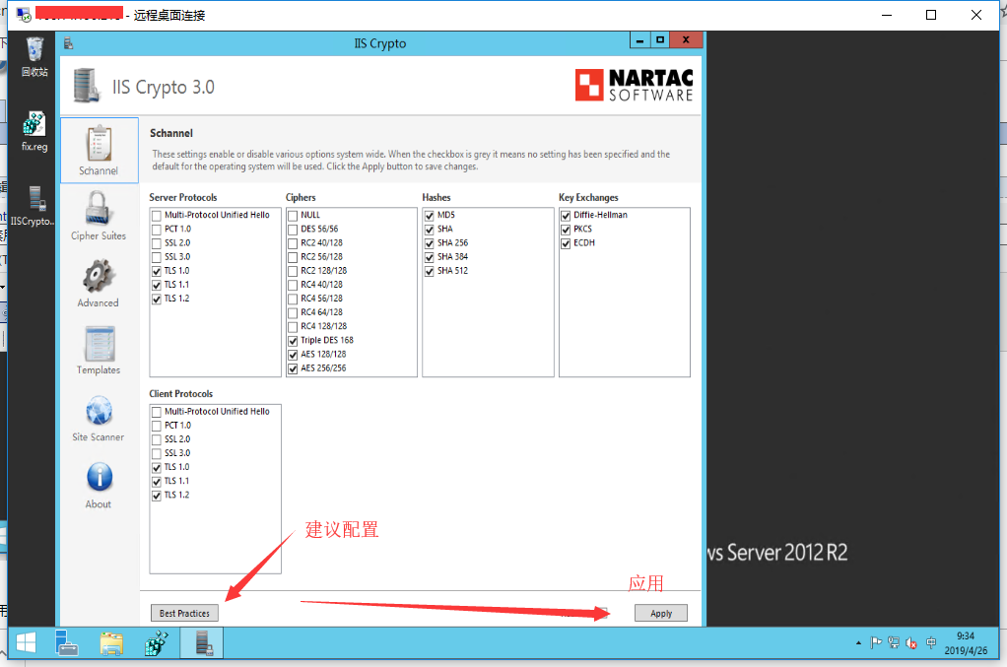Select the Advanced settings icon
The image size is (1007, 667).
(98, 283)
